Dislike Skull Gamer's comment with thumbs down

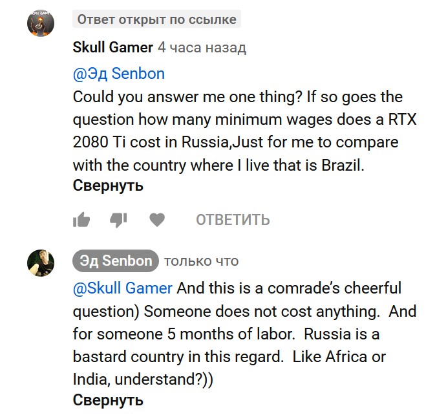[118, 220]
